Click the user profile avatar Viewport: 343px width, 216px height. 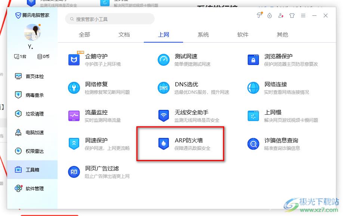32,33
